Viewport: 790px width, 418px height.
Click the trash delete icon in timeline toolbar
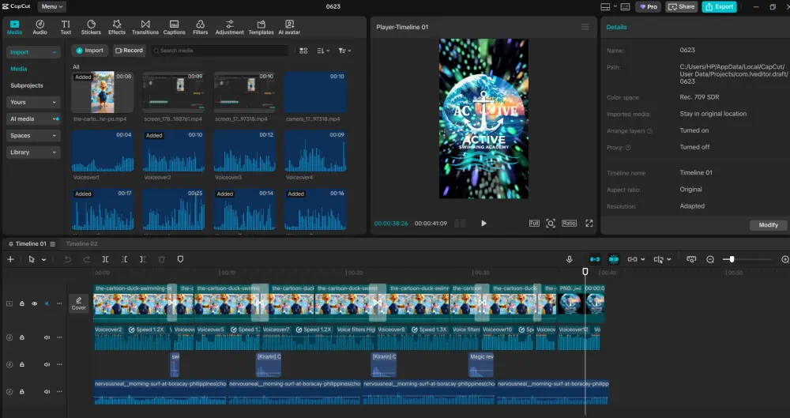162,259
